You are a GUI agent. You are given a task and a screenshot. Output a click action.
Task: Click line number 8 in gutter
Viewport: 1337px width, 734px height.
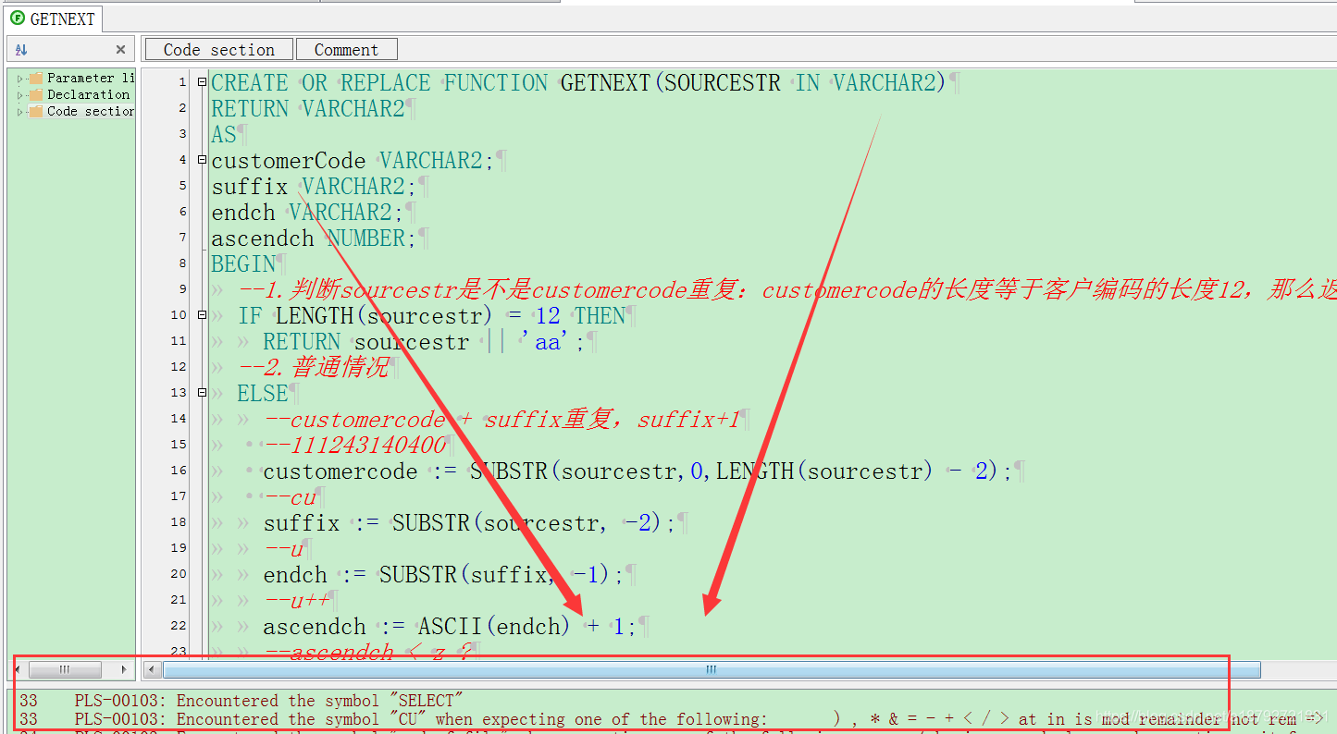coord(182,264)
